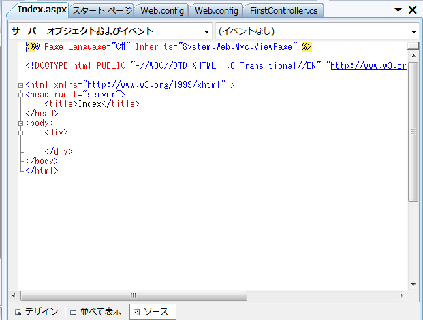Click the vertical scrollbar thumb
This screenshot has width=423, height=320.
click(413, 131)
